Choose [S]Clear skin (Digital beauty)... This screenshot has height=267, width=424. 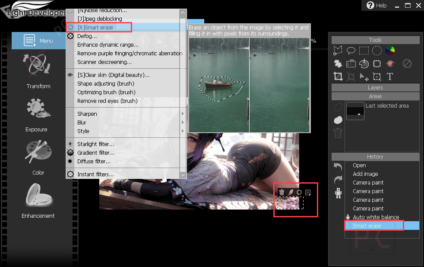coord(123,75)
